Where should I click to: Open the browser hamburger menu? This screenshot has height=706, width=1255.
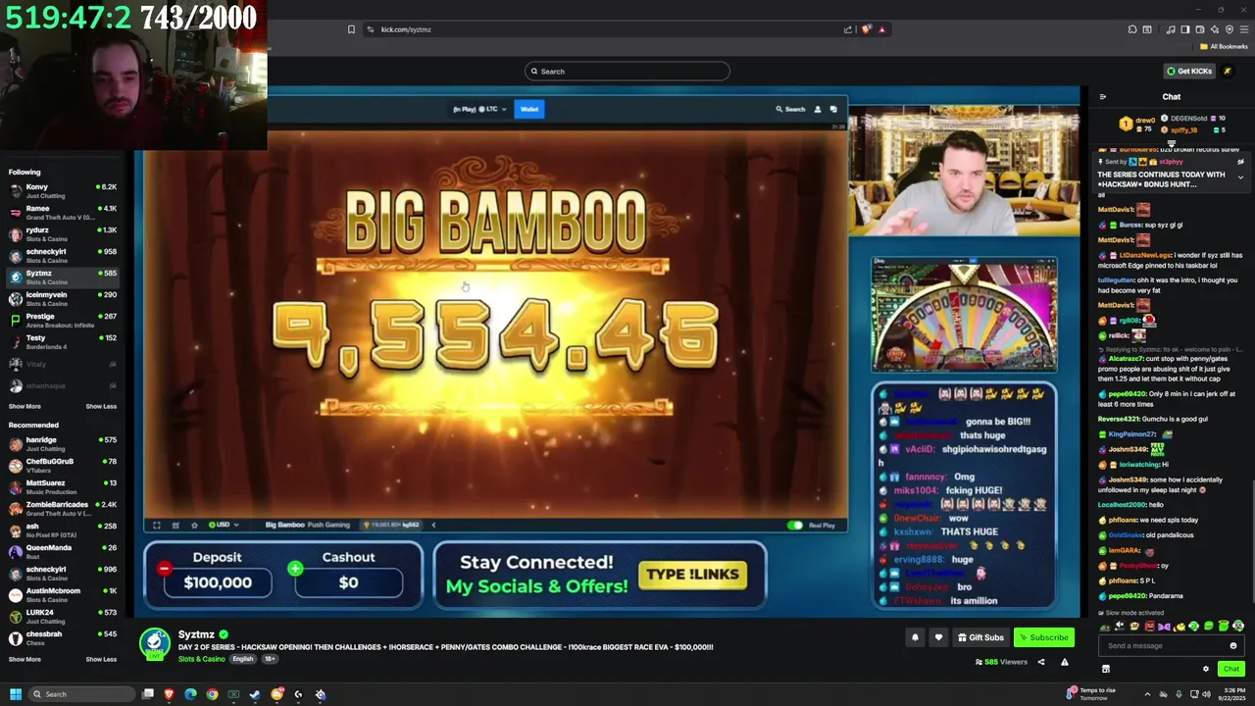coord(1244,29)
